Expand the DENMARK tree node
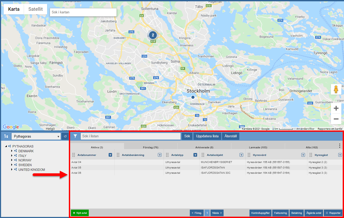Image resolution: width=344 pixels, height=218 pixels. point(12,151)
